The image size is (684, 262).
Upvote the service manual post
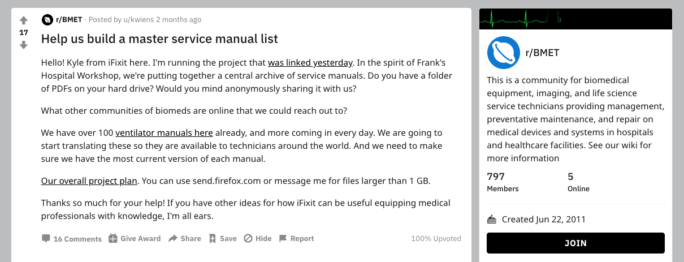tap(24, 20)
